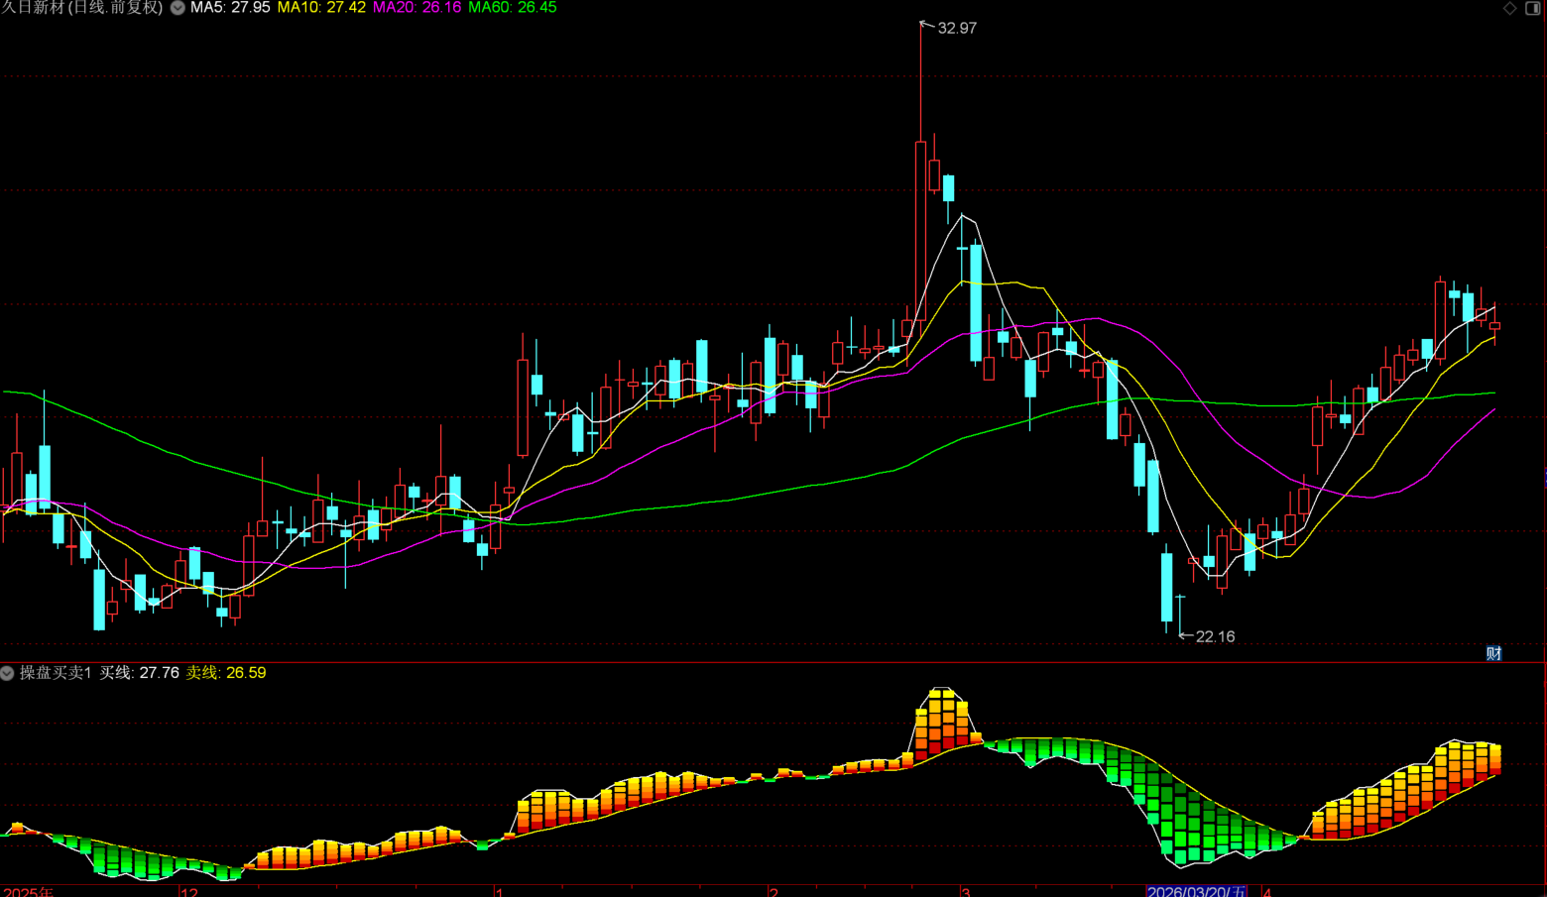Click the 买线: 27.76 value label

(x=139, y=673)
